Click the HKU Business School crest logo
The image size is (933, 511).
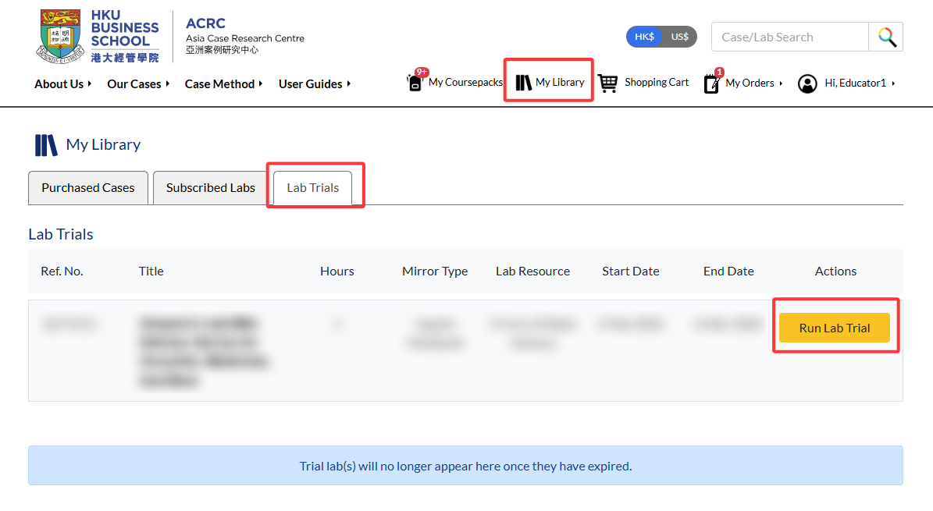coord(60,36)
